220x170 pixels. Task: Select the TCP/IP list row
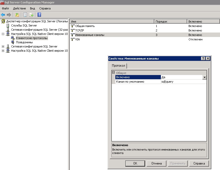145,30
